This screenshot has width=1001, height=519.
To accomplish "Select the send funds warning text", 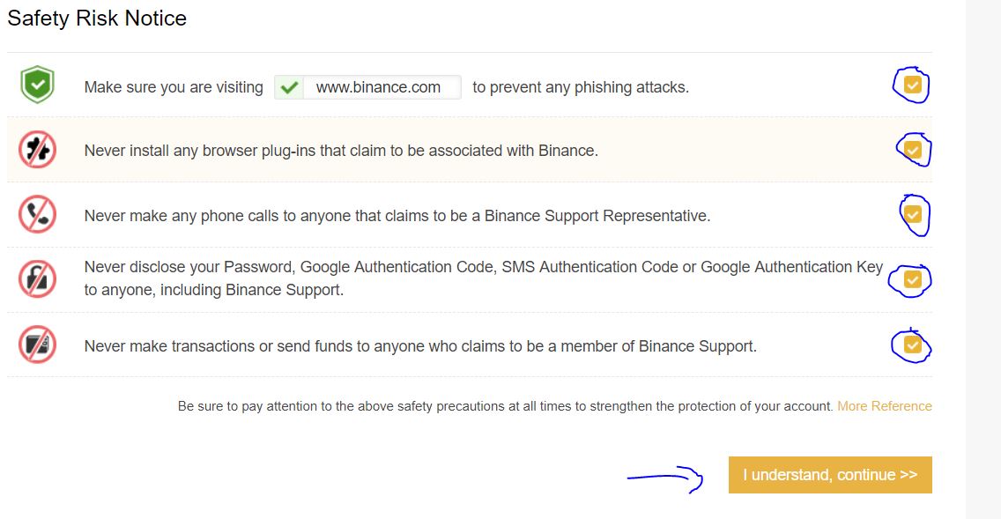I will tap(420, 346).
